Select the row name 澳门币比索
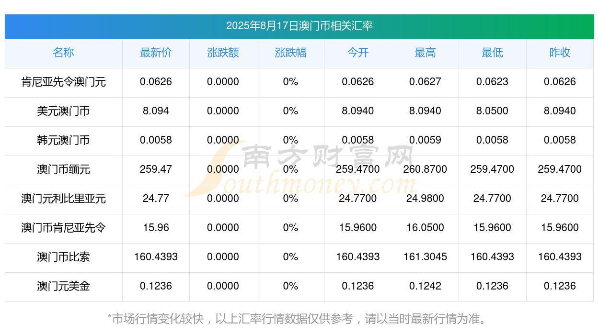The width and height of the screenshot is (599, 334). (x=63, y=257)
